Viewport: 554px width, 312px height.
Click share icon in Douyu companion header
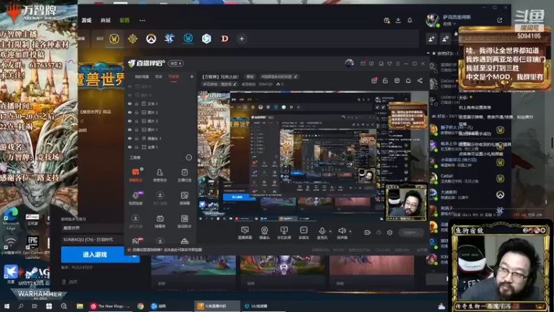[420, 80]
